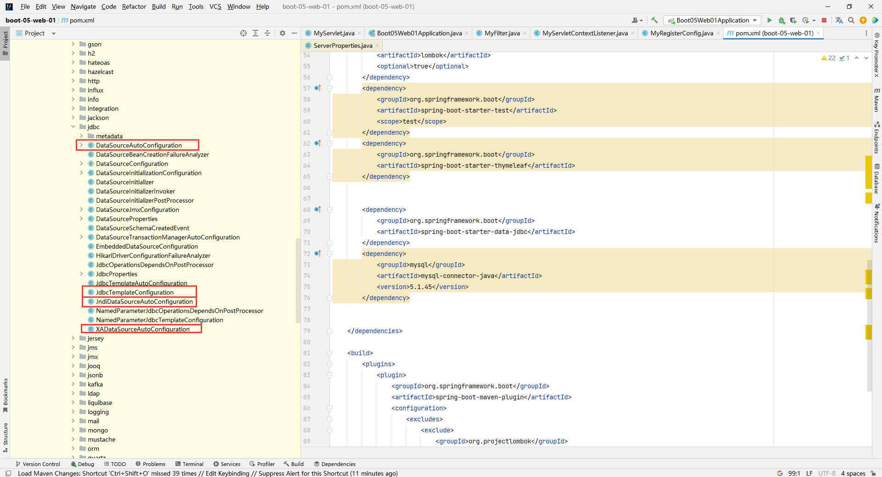Toggle the Database tool window
The image size is (882, 477).
tap(876, 179)
